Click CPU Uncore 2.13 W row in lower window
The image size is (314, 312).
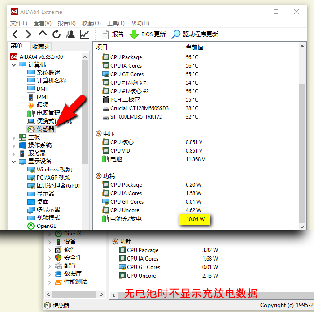[168, 276]
